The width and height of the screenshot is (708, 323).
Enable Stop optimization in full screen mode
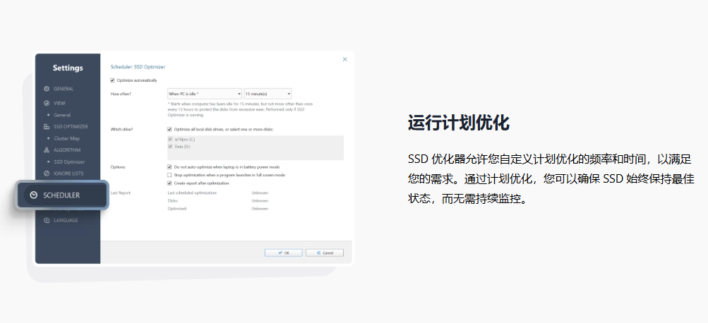(x=170, y=175)
